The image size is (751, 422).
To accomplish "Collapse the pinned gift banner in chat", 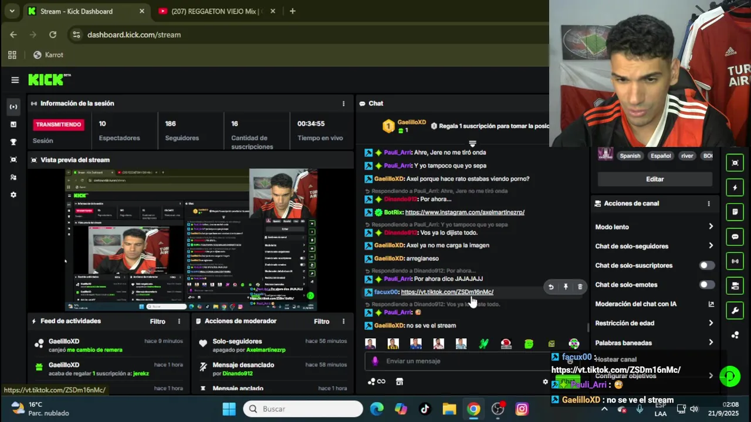I will 472,143.
